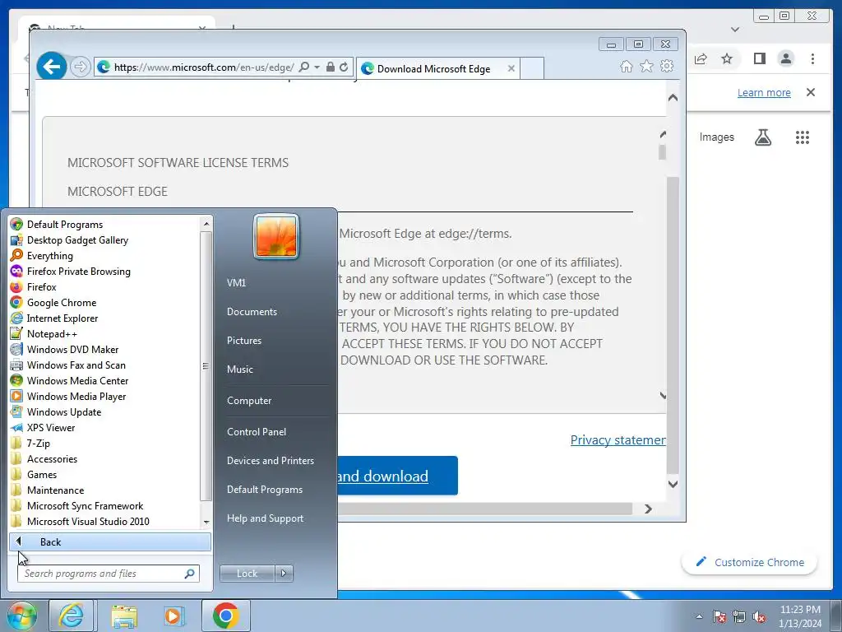The height and width of the screenshot is (632, 842).
Task: Launch Internet Explorer from the programs list
Action: coord(62,318)
